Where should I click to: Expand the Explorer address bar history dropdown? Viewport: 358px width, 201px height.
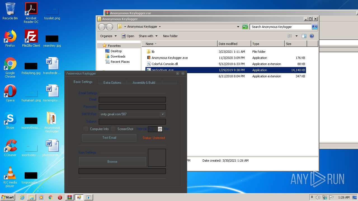tap(238, 27)
